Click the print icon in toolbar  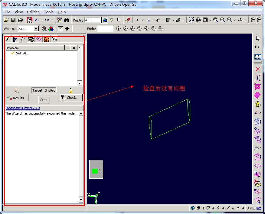20,20
